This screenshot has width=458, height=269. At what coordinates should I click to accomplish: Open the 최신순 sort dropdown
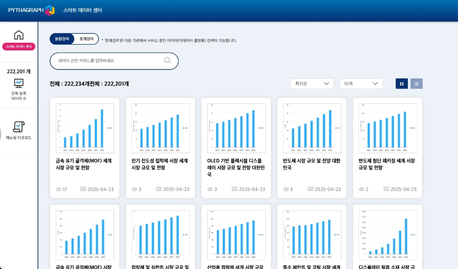(312, 84)
